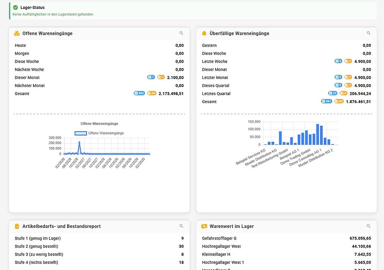Click blue badge 23 in Letztes Quartal row

click(333, 93)
